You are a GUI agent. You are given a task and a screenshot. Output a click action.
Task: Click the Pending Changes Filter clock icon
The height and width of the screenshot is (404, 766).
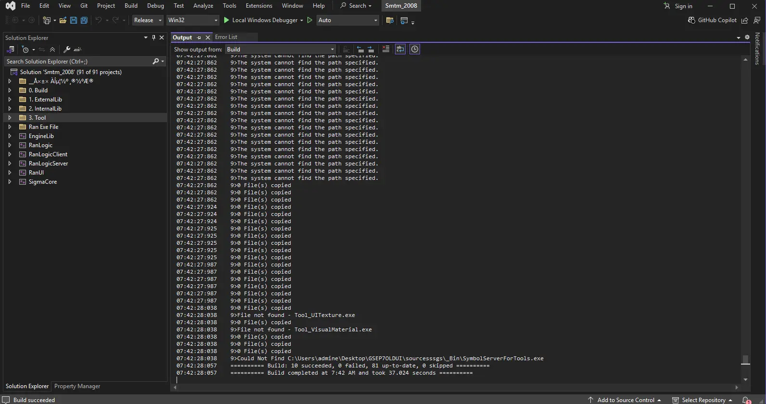(26, 50)
